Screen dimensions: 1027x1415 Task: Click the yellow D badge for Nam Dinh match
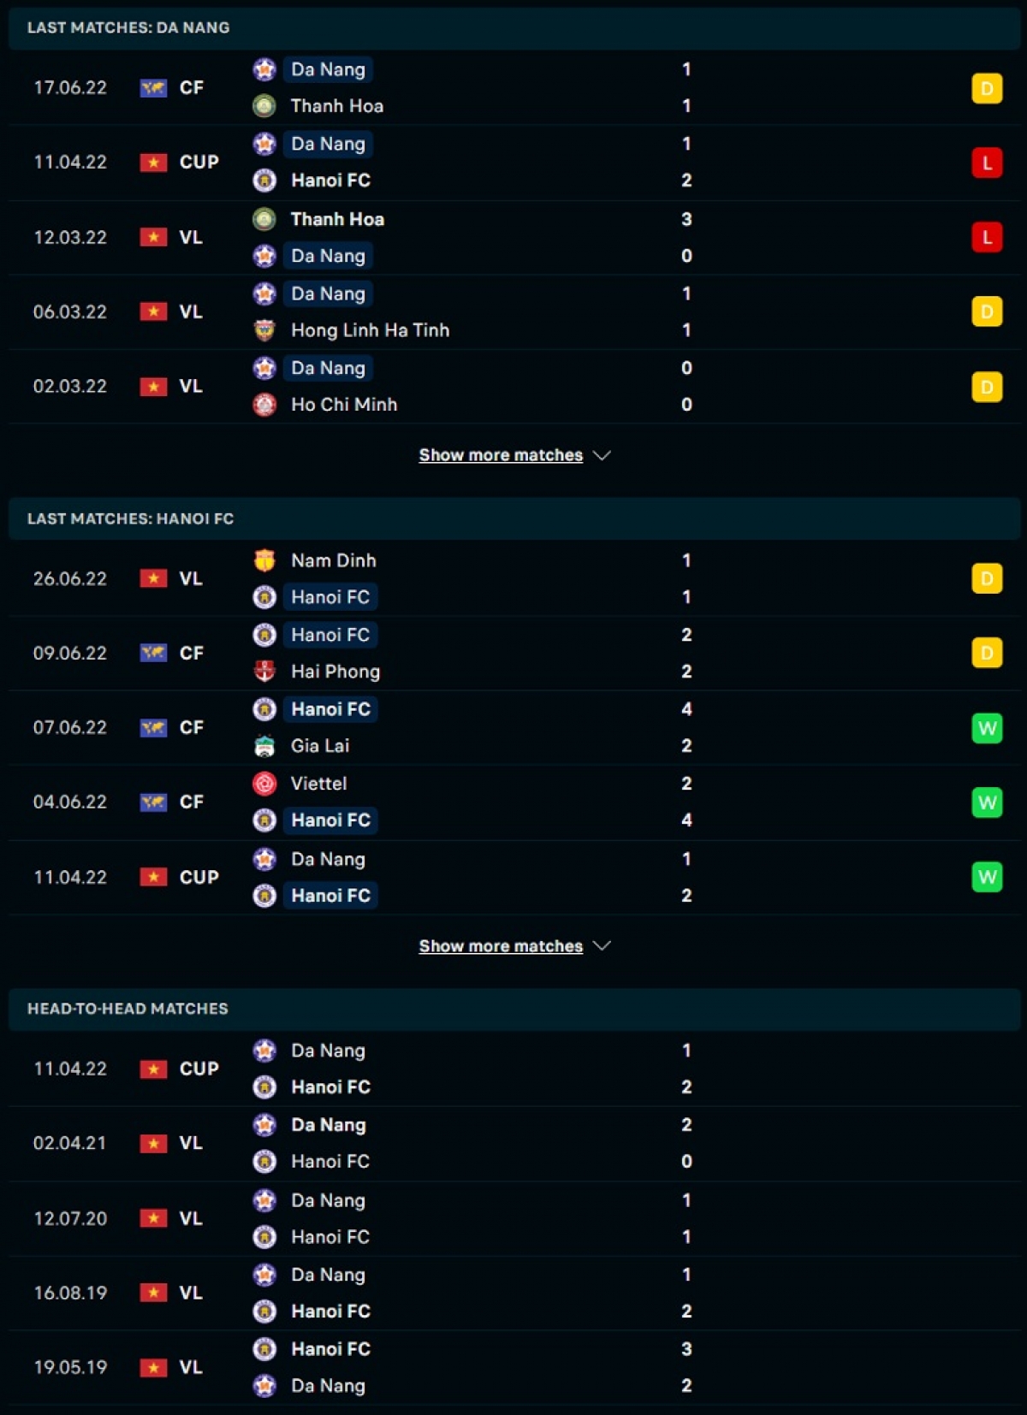(x=987, y=579)
